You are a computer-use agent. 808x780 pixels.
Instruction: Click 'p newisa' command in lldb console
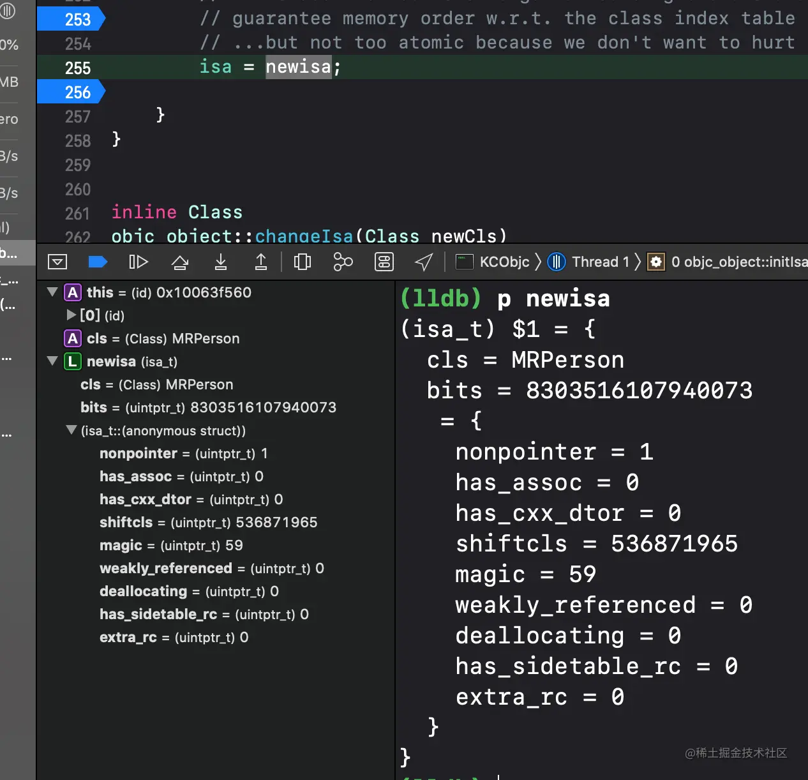[x=553, y=299]
